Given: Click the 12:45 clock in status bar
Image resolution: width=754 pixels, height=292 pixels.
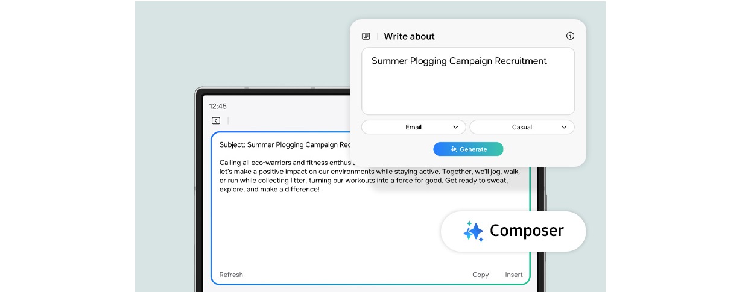Looking at the screenshot, I should click(218, 106).
